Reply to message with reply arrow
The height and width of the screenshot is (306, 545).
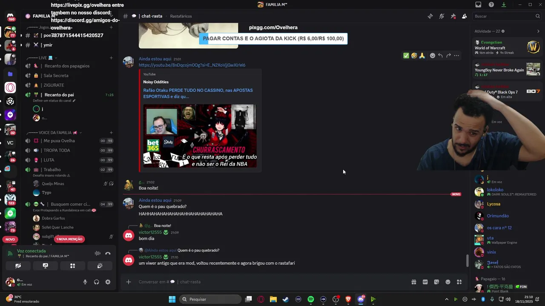click(x=440, y=56)
